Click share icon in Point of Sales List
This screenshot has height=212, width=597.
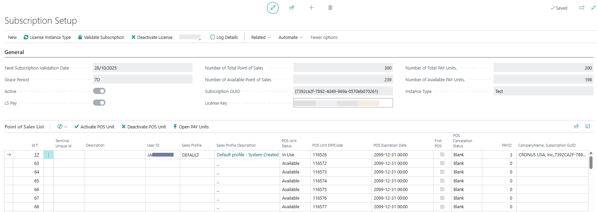[576, 126]
